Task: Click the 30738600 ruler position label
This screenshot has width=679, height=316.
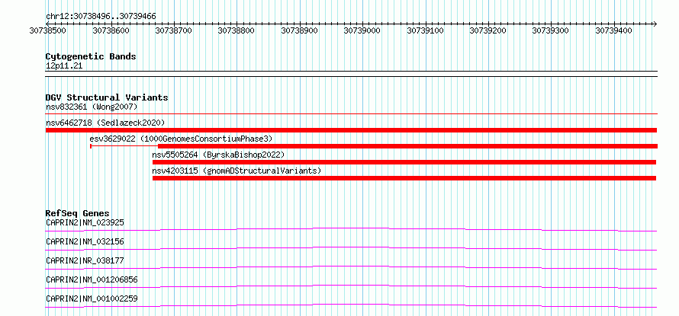Action: click(111, 30)
